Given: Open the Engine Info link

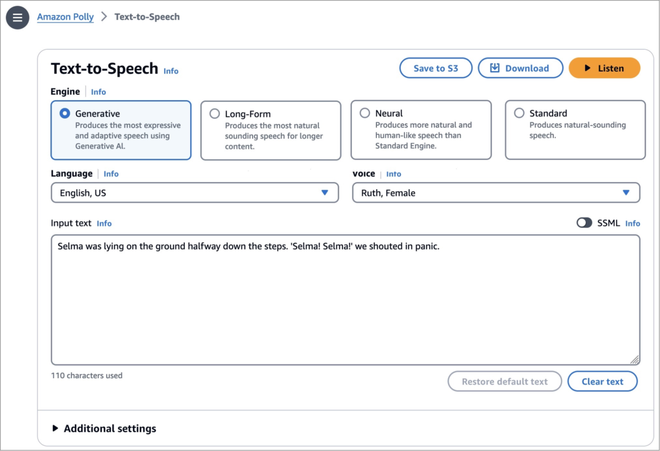Looking at the screenshot, I should (x=98, y=92).
